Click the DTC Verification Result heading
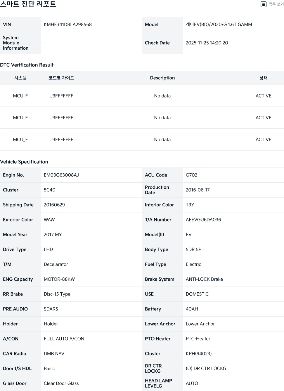Viewport: 284px width, 391px height. [x=27, y=65]
